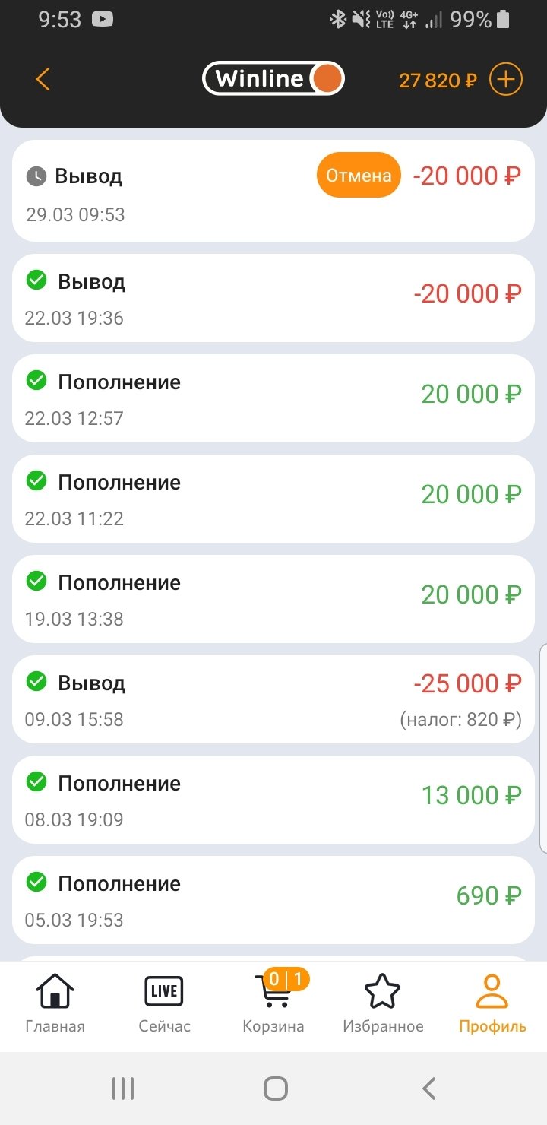The image size is (547, 1125).
Task: Tap the pending clock icon on first Вывод
Action: pos(36,176)
